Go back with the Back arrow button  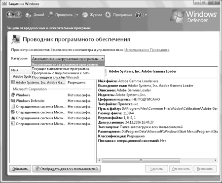click(10, 14)
